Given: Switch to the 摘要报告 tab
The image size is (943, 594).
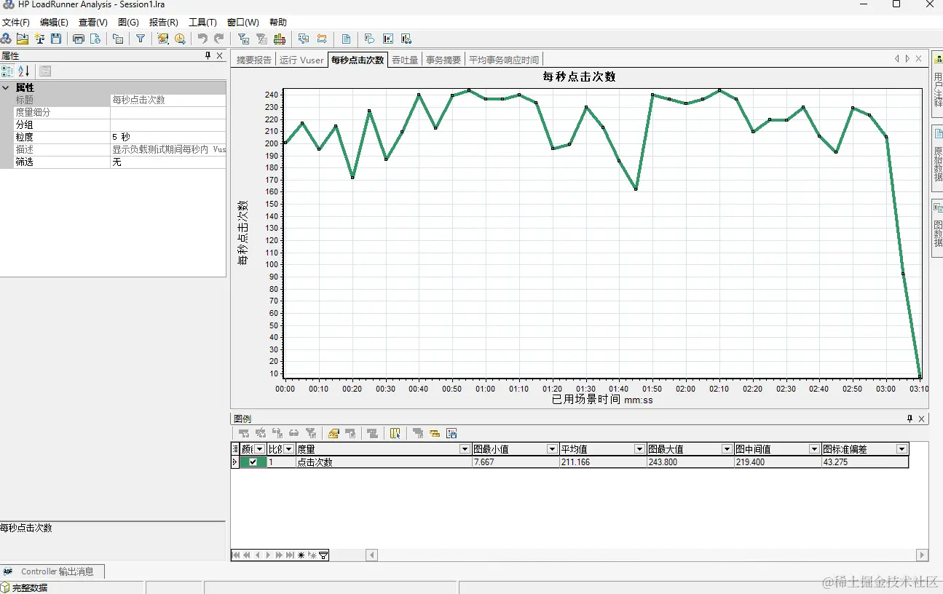Looking at the screenshot, I should (254, 60).
